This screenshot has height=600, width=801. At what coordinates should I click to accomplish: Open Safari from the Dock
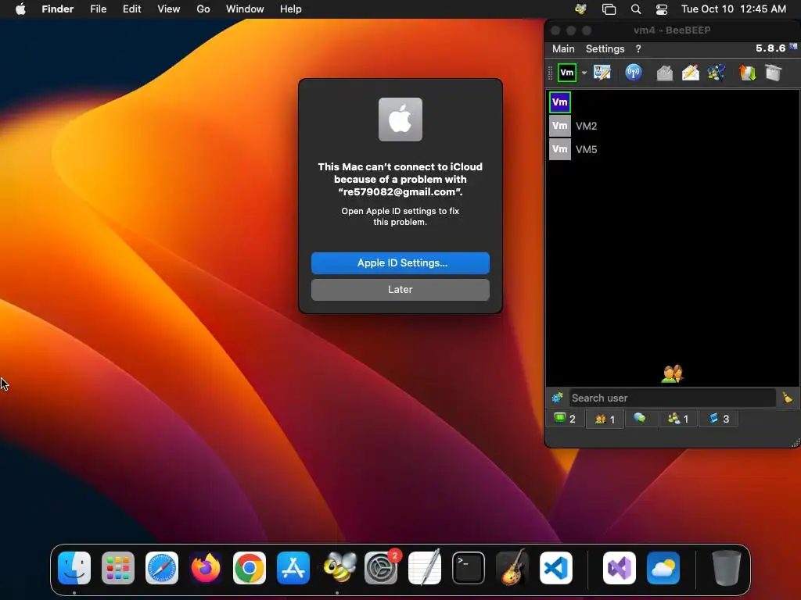[162, 568]
